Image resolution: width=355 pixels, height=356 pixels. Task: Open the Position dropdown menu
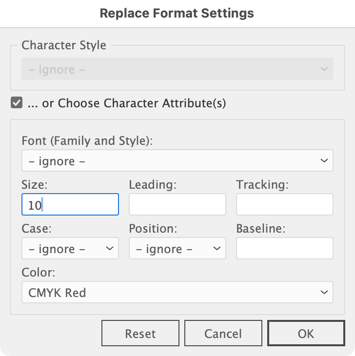[177, 249]
